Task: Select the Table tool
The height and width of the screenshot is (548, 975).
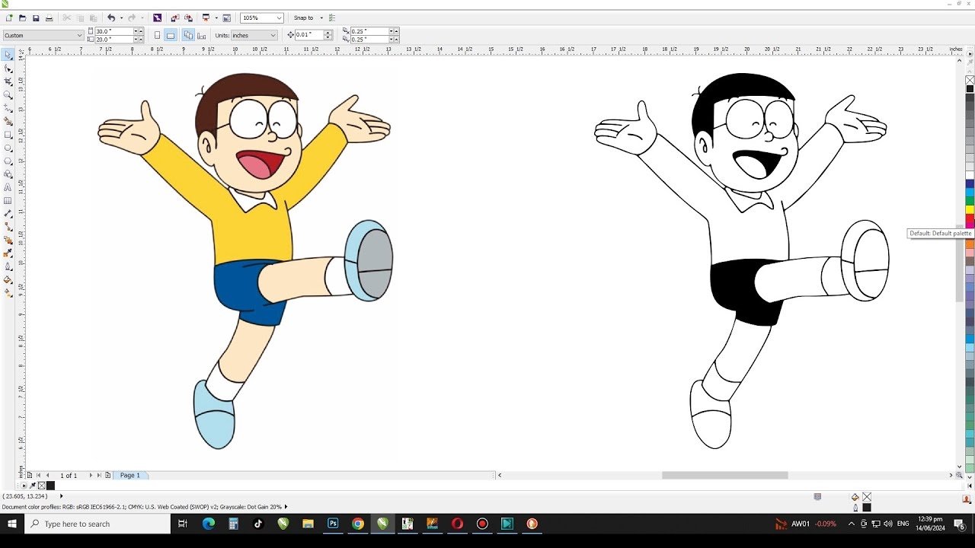Action: [8, 201]
